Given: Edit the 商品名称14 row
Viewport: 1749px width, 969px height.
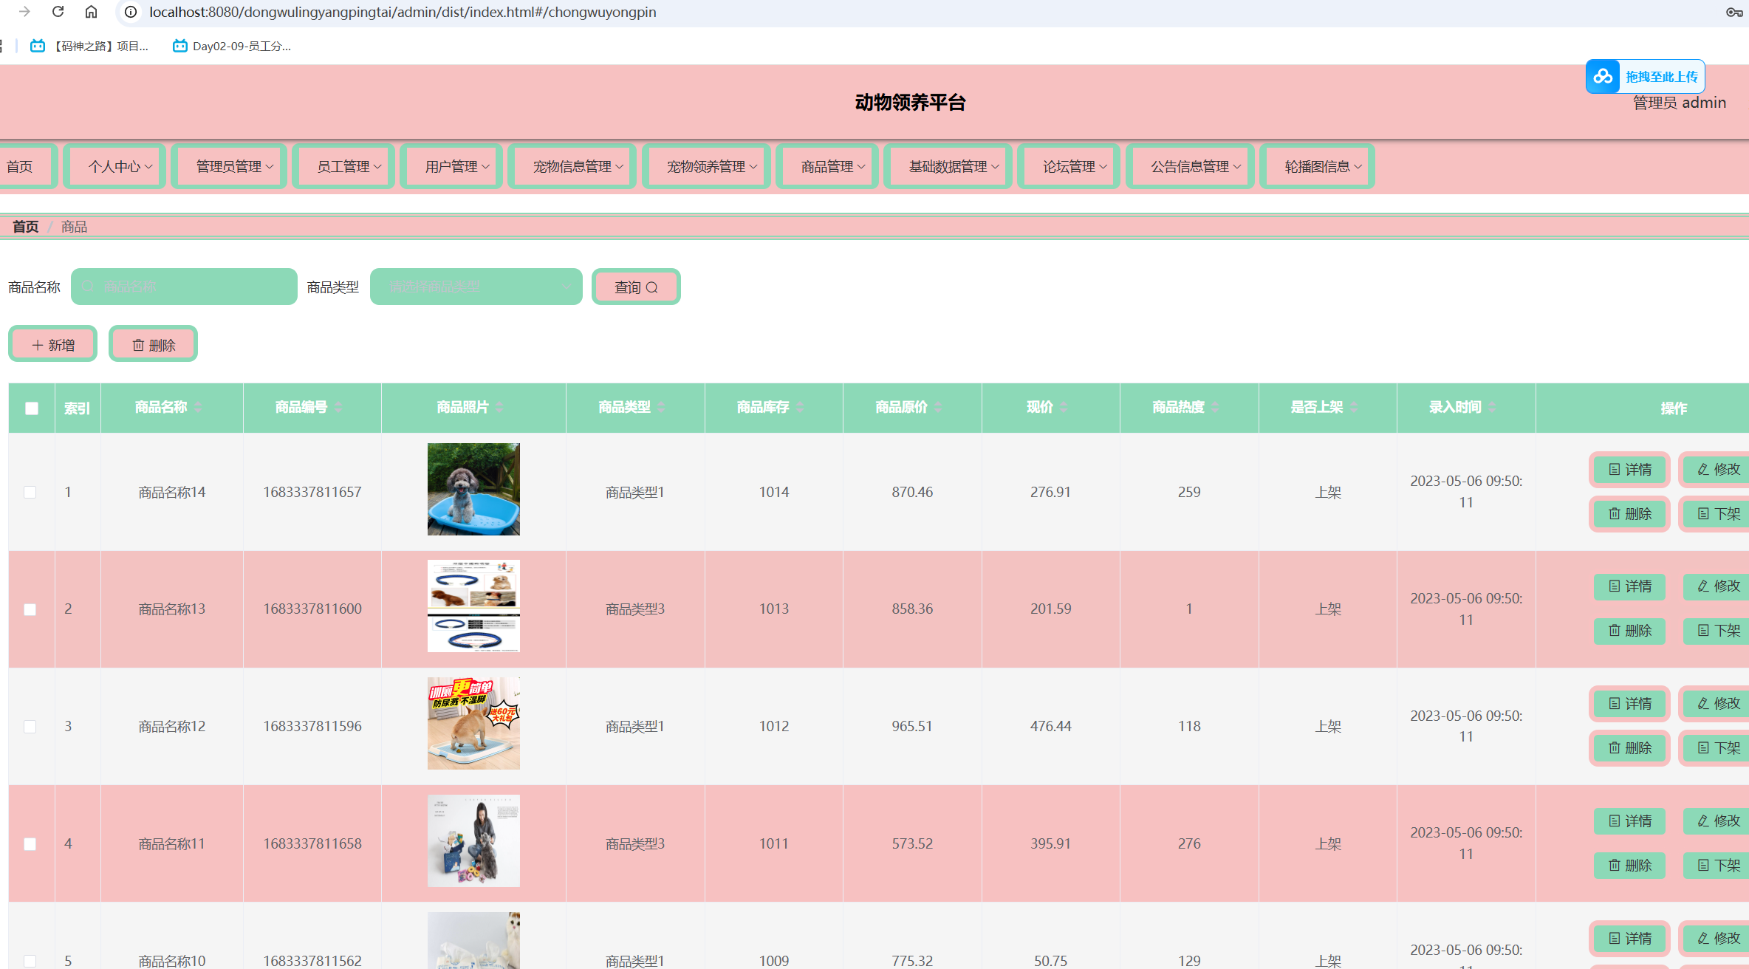Looking at the screenshot, I should pos(1715,470).
